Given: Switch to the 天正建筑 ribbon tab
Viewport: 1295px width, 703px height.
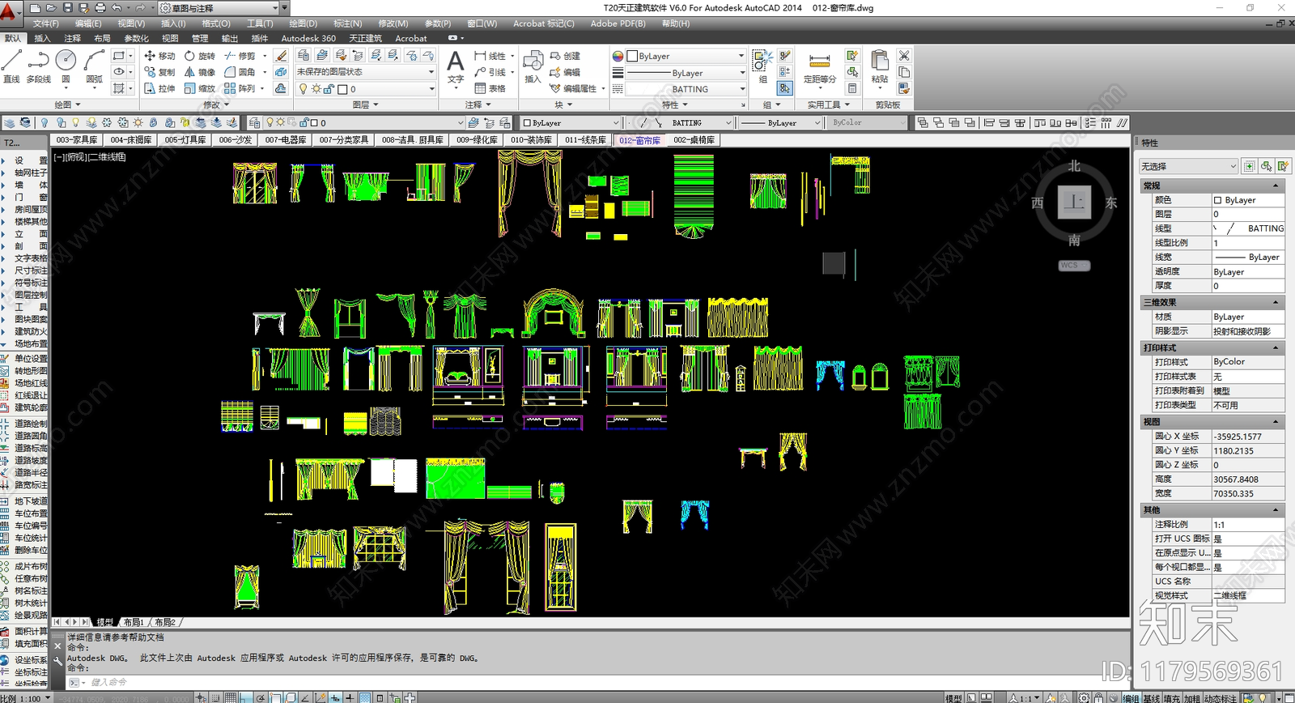Looking at the screenshot, I should pyautogui.click(x=365, y=38).
